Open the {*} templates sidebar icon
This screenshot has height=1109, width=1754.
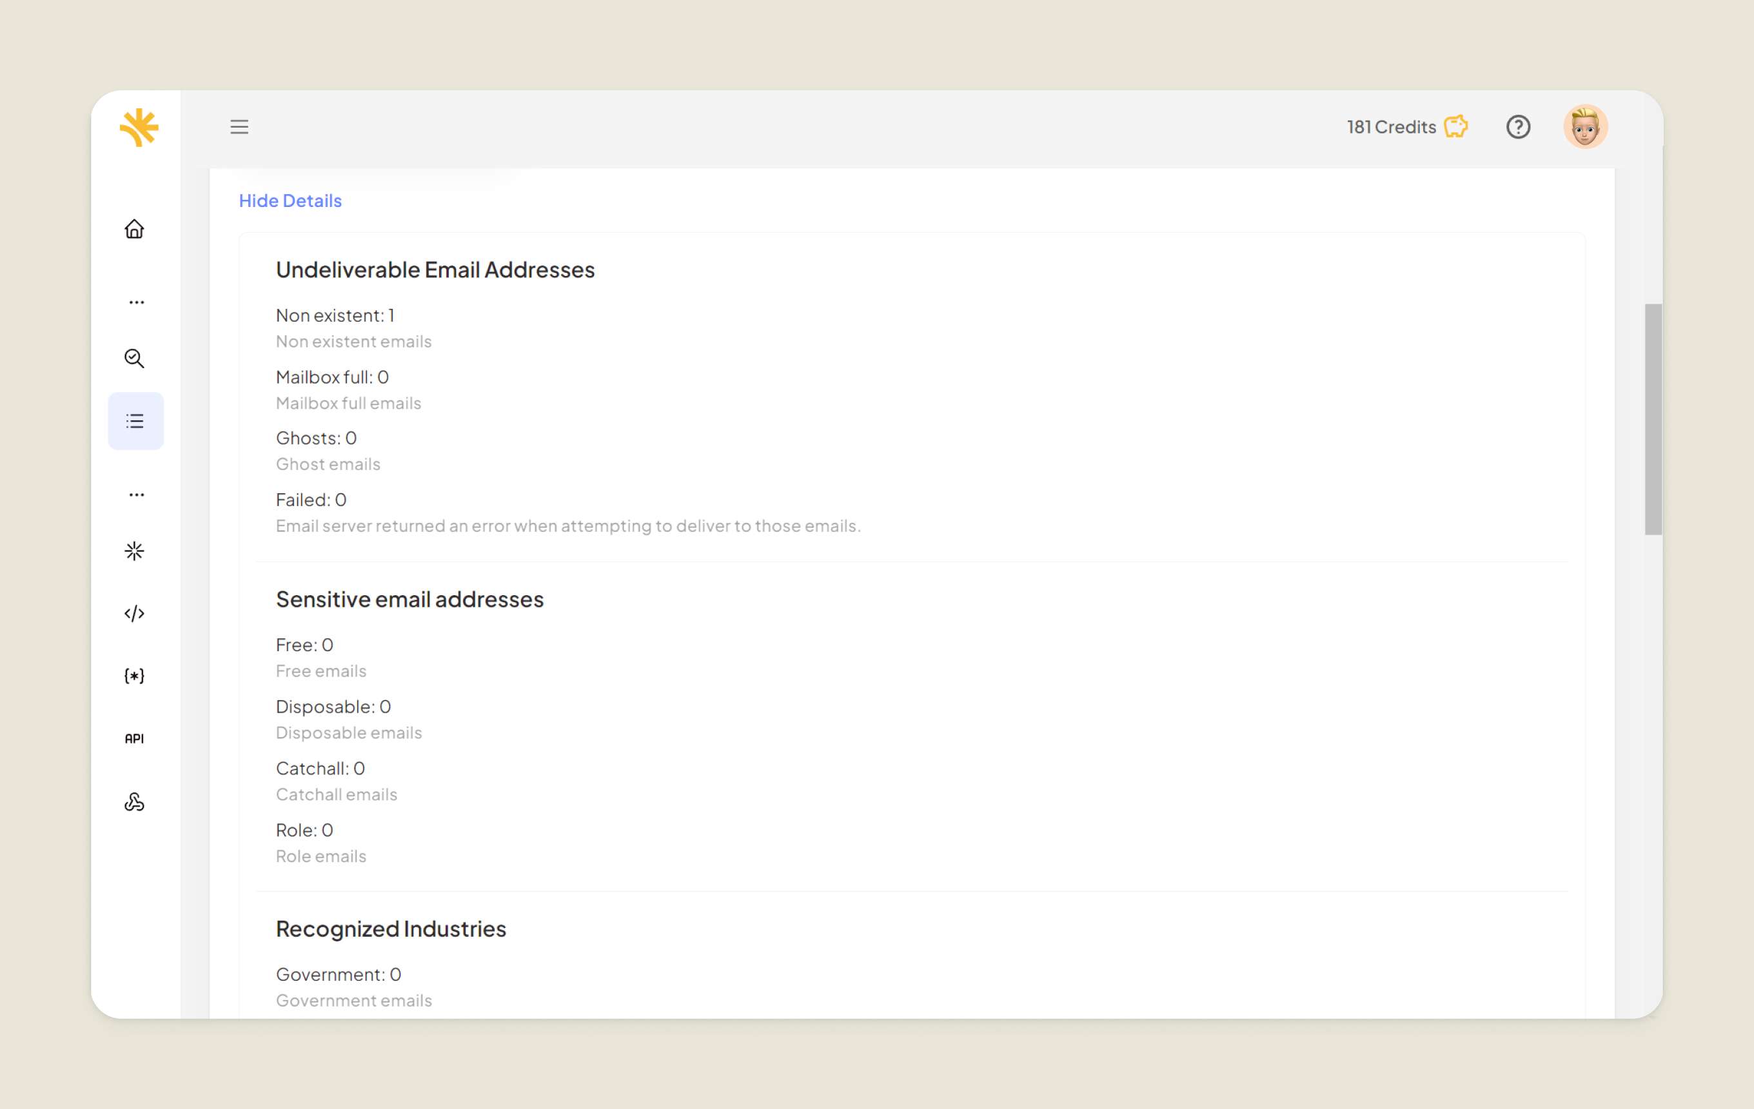click(x=135, y=676)
